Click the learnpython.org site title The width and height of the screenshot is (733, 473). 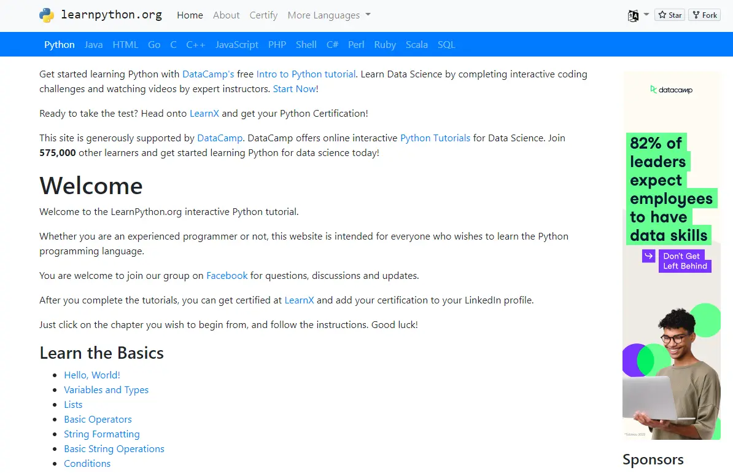pos(111,15)
